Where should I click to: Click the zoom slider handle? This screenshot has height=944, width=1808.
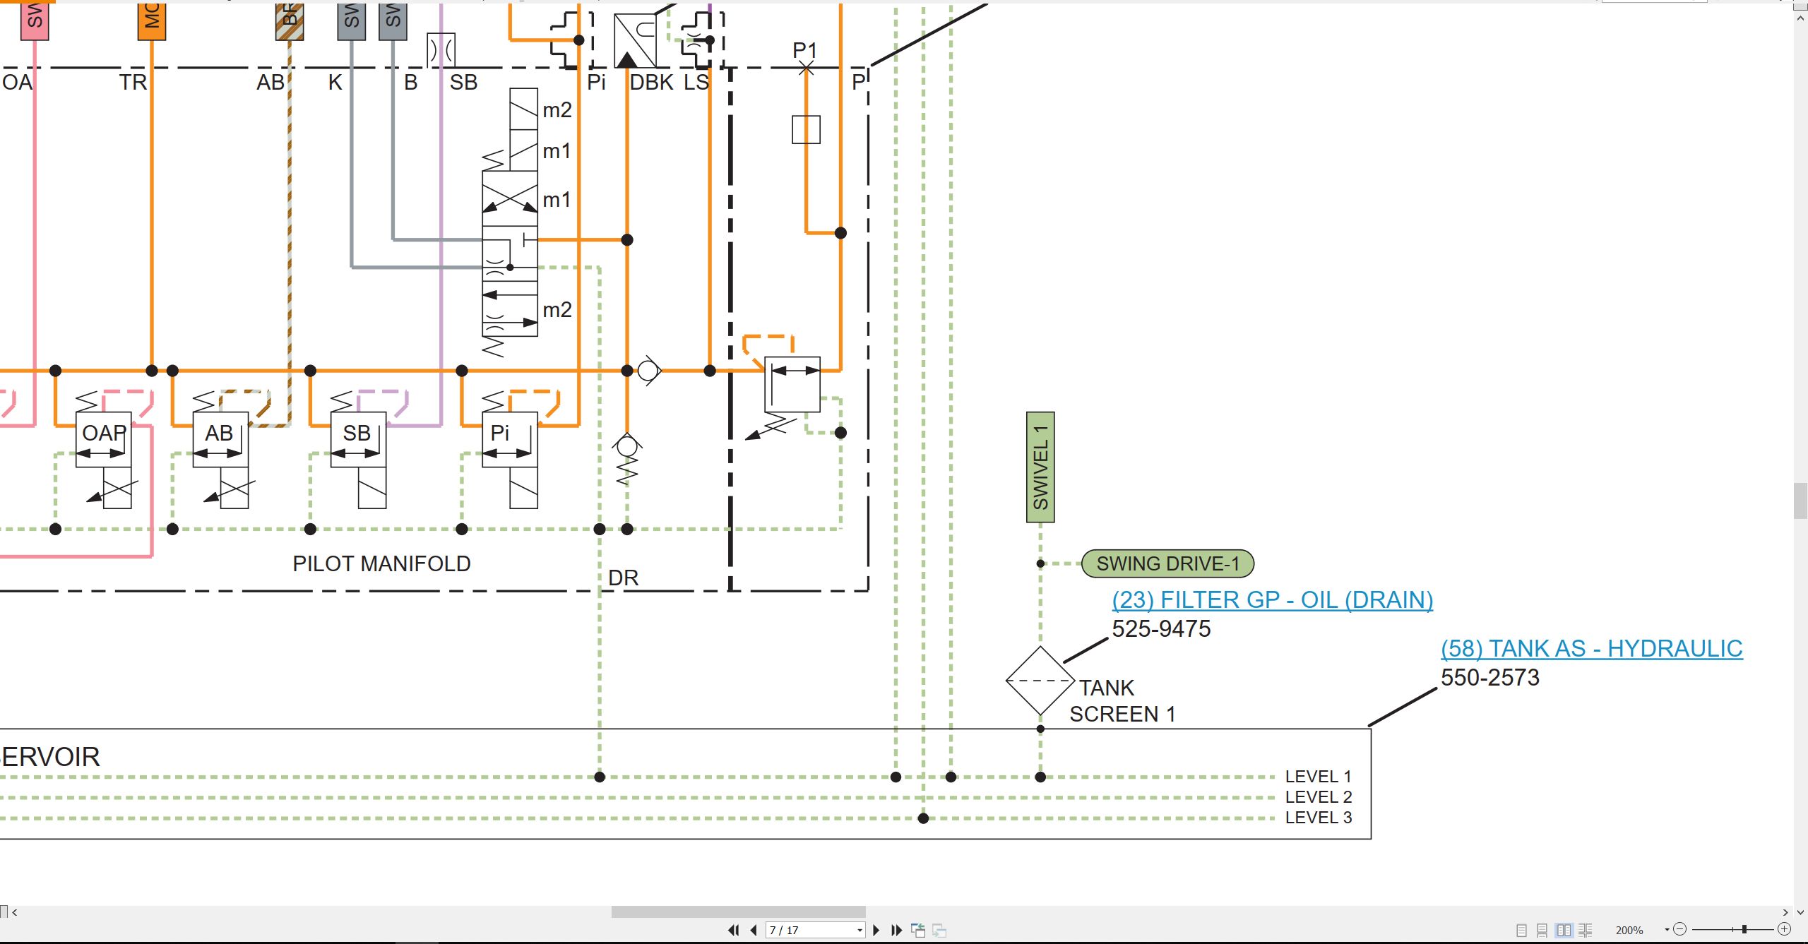(1744, 929)
